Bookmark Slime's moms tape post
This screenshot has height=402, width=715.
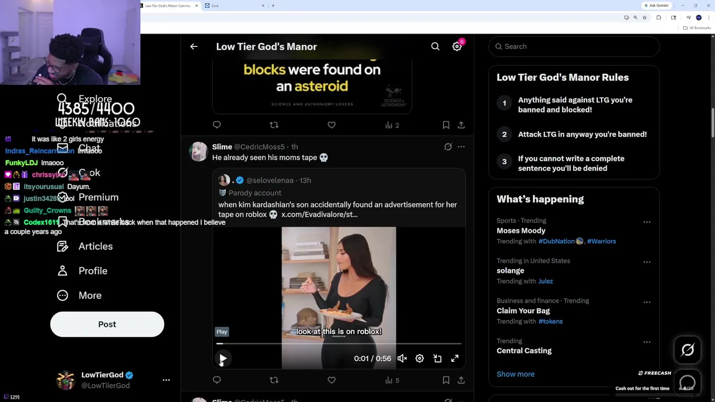coord(446,380)
